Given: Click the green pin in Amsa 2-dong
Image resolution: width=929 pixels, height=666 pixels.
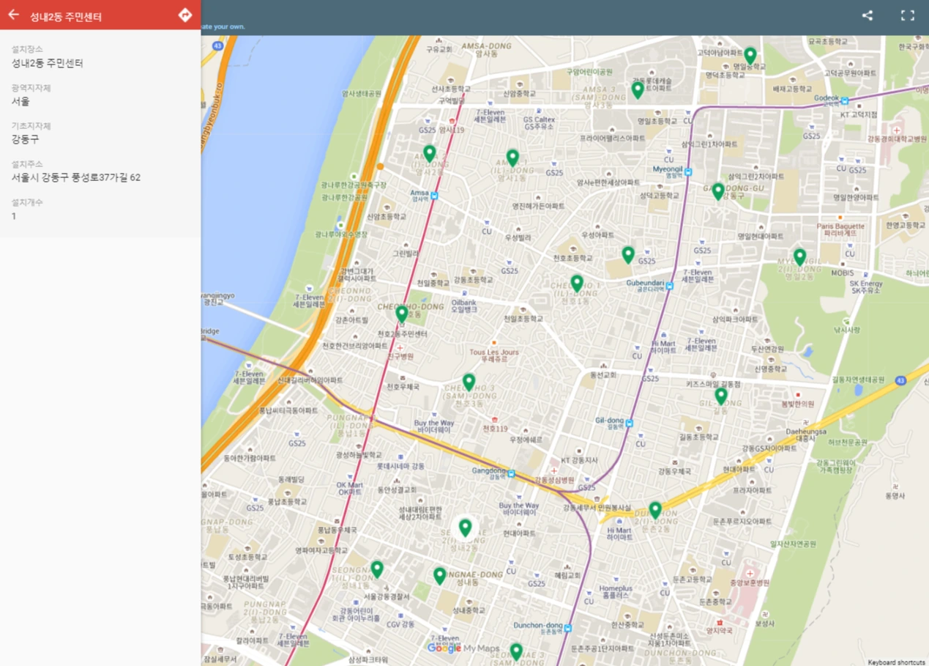Looking at the screenshot, I should tap(430, 153).
